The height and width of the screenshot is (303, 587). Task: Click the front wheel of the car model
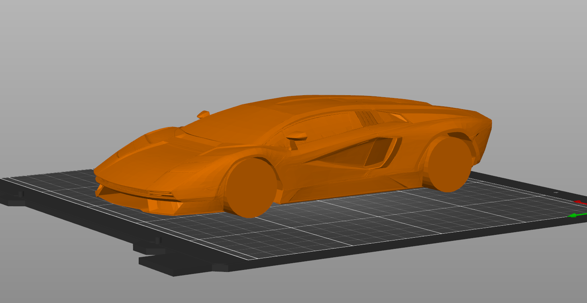pos(250,187)
